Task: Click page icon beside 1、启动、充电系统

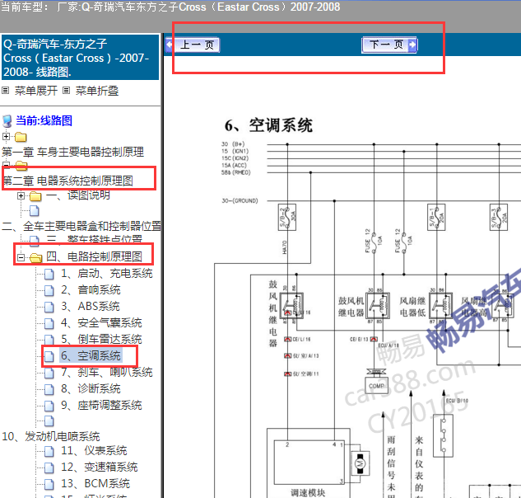Action: tap(49, 274)
